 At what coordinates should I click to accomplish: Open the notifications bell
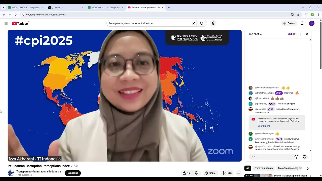tap(302, 23)
